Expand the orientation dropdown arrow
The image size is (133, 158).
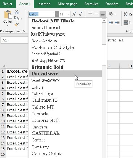pyautogui.click(x=115, y=14)
